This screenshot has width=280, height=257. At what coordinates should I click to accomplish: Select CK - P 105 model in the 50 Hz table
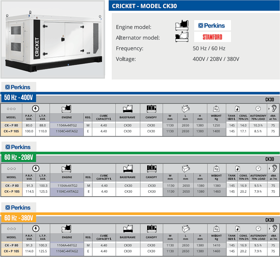tap(11, 131)
